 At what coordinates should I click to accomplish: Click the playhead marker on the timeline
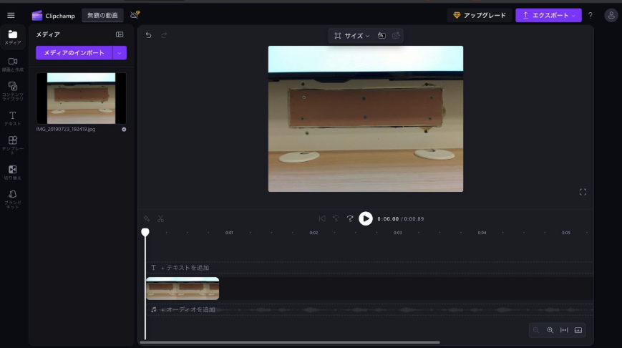(145, 232)
